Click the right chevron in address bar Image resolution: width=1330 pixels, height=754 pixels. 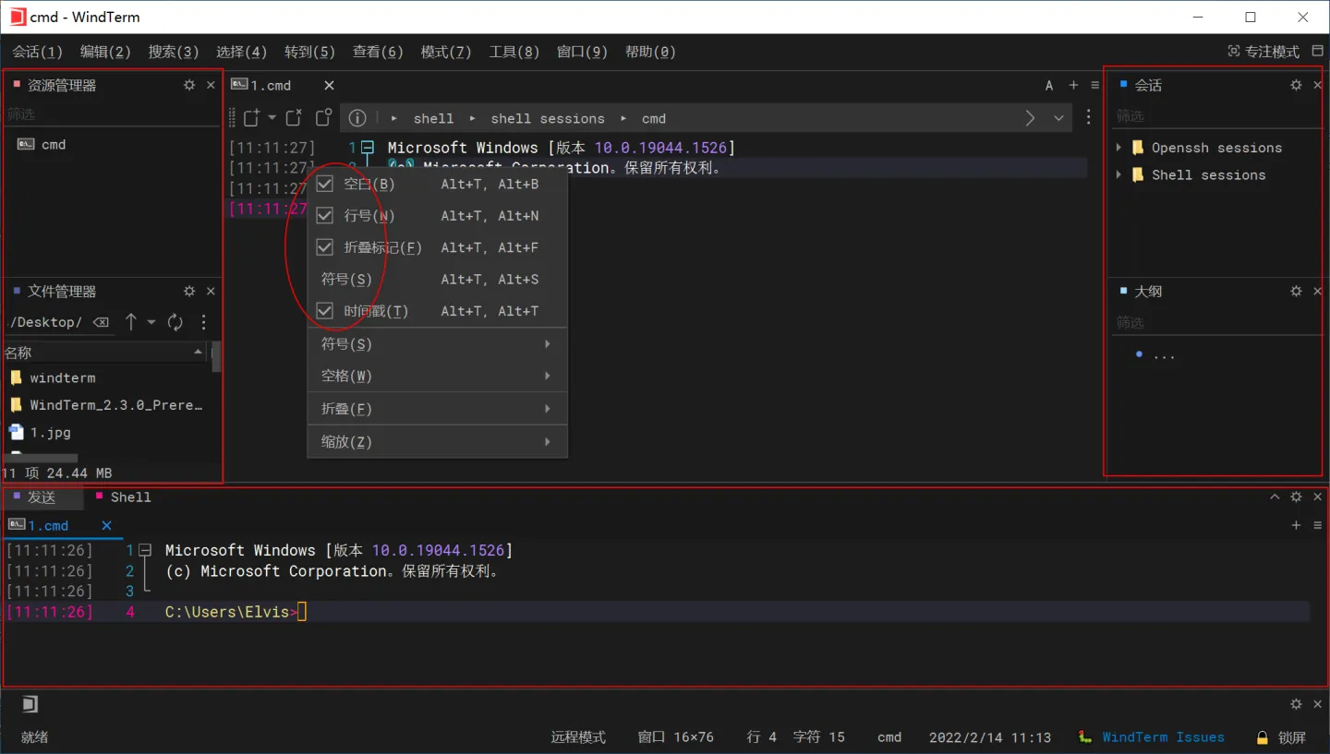tap(1030, 118)
